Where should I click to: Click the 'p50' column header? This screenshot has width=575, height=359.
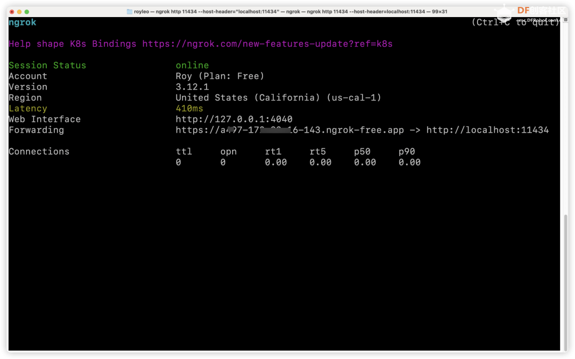pyautogui.click(x=363, y=152)
